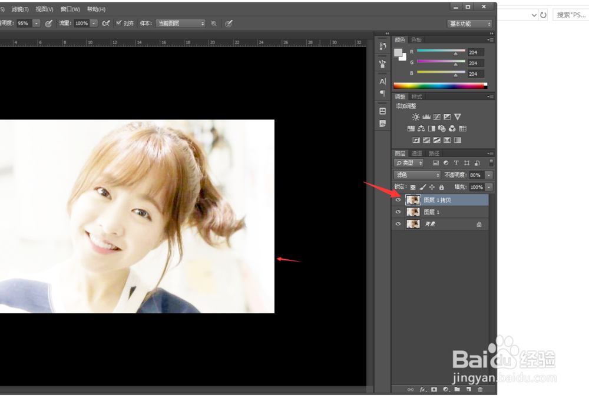The height and width of the screenshot is (398, 589).
Task: Add a Color Lookup adjustment
Action: coord(463,129)
